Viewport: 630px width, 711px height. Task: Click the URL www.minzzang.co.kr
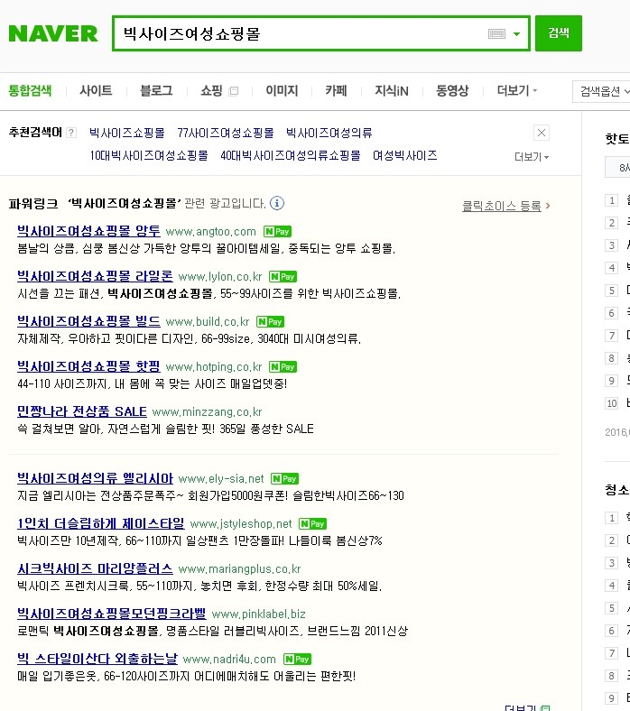208,412
